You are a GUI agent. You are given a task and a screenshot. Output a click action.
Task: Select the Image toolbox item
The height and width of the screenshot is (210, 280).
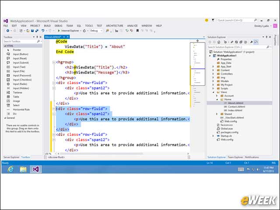pos(16,101)
